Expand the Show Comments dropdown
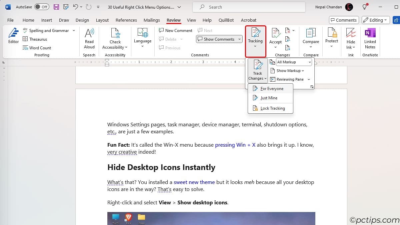400x225 pixels. (x=240, y=39)
